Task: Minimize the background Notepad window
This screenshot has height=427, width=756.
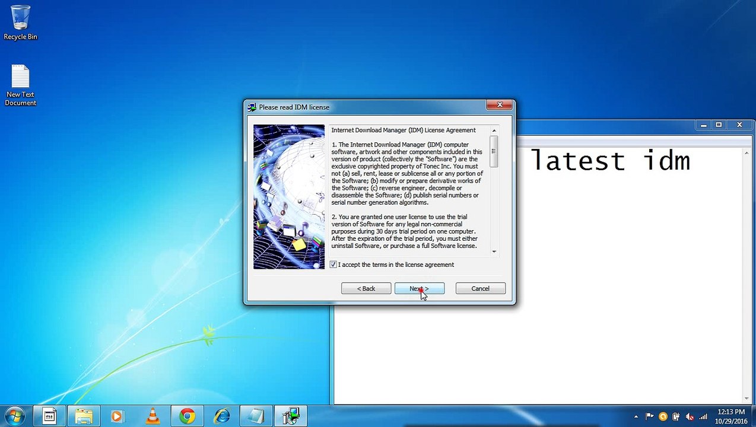Action: coord(703,125)
